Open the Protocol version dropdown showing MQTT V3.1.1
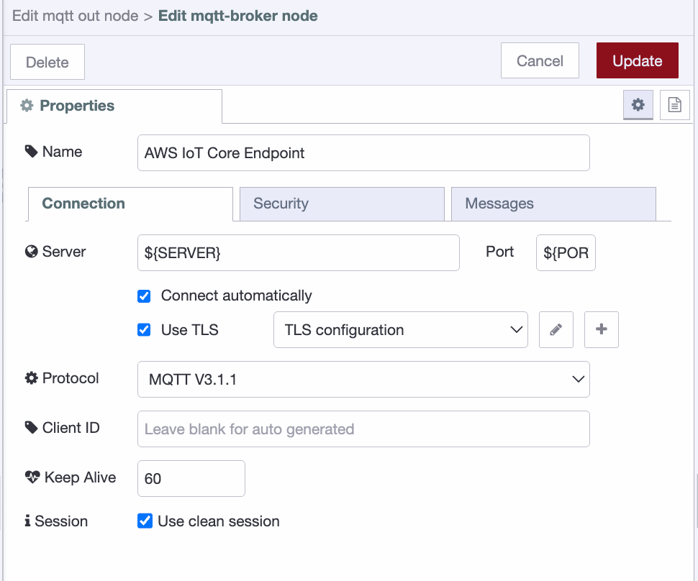Viewport: 698px width, 581px height. (x=363, y=379)
